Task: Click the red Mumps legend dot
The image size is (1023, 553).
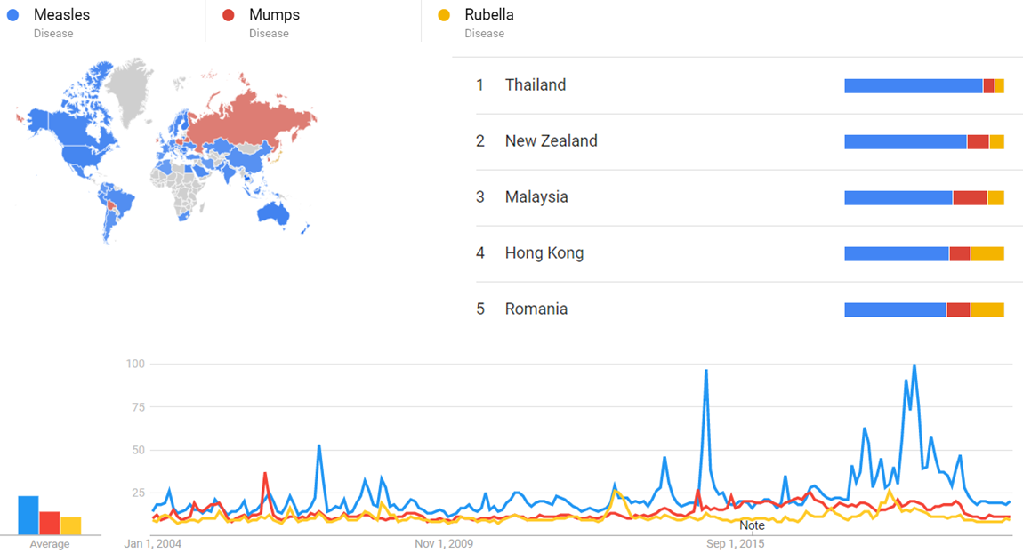Action: point(228,15)
